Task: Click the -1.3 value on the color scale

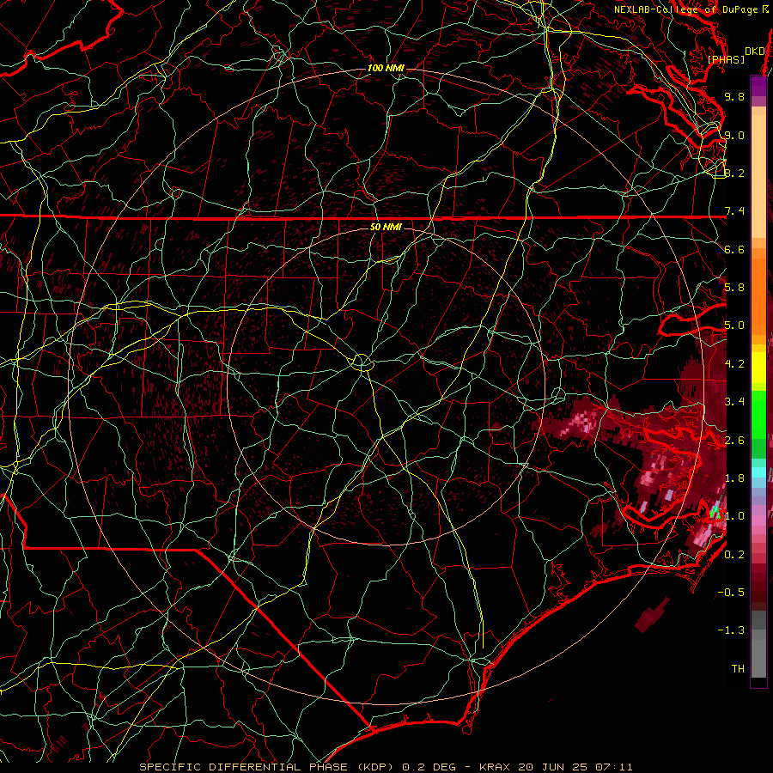Action: 731,630
